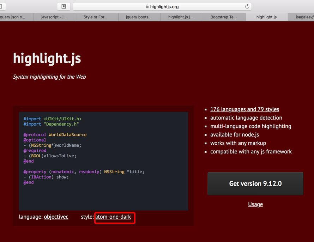Click 'multi-language code highlighting' list item
314x242 pixels.
251,126
